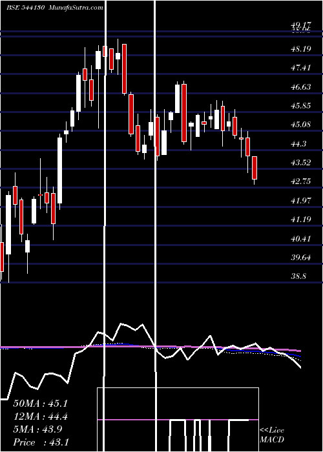Click the 40.41 price axis label

(301, 238)
